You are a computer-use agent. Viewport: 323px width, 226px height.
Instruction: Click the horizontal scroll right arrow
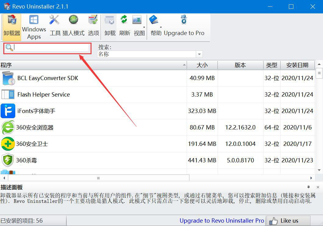point(311,178)
